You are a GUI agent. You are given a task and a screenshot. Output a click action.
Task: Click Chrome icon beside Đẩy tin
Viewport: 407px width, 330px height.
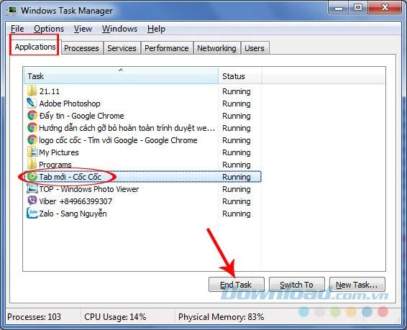(x=32, y=116)
